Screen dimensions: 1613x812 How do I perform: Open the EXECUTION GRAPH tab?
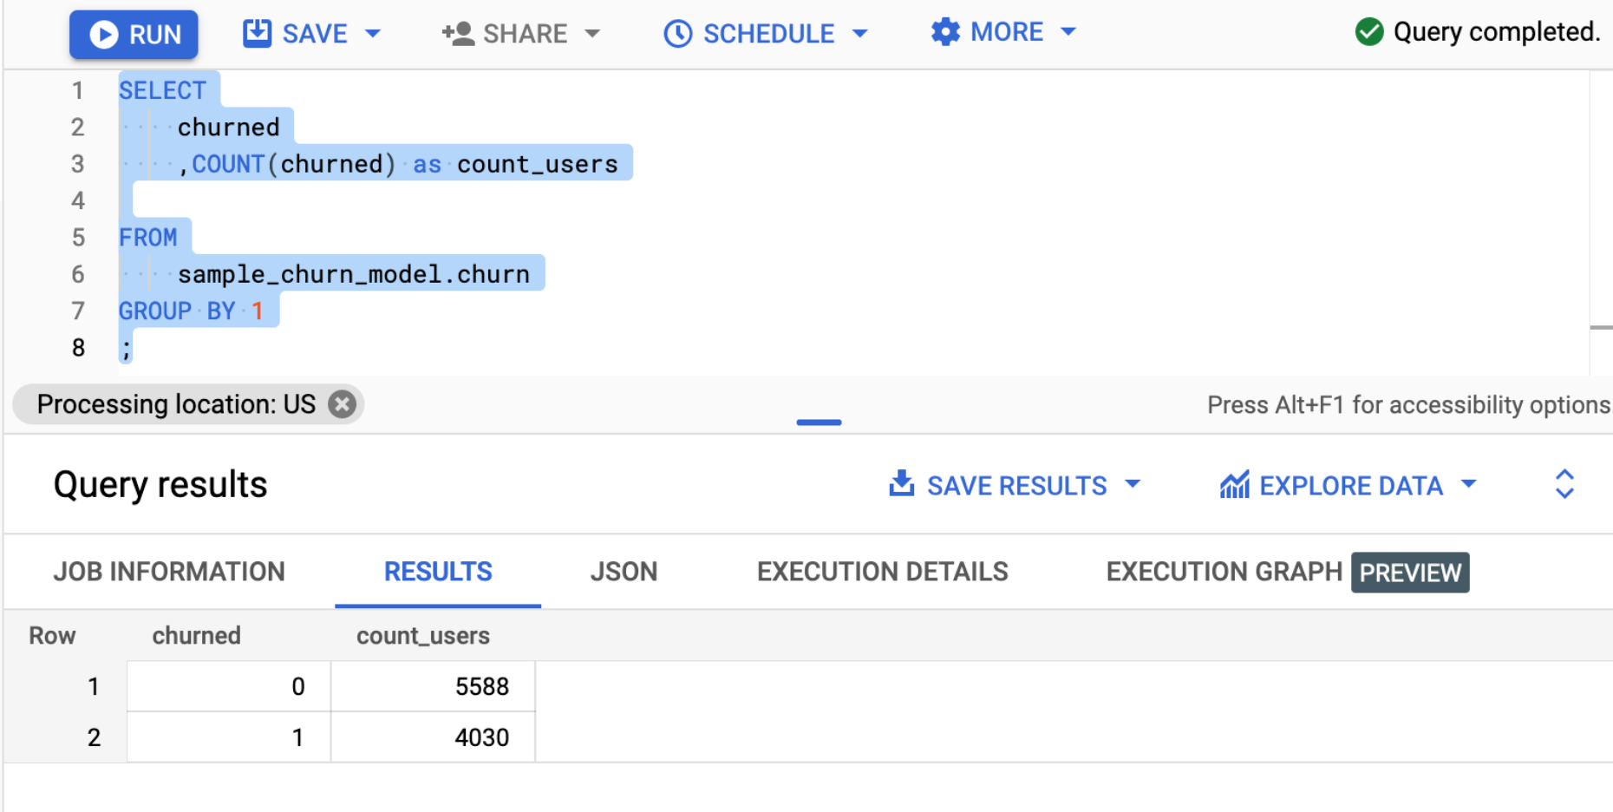[x=1224, y=572]
